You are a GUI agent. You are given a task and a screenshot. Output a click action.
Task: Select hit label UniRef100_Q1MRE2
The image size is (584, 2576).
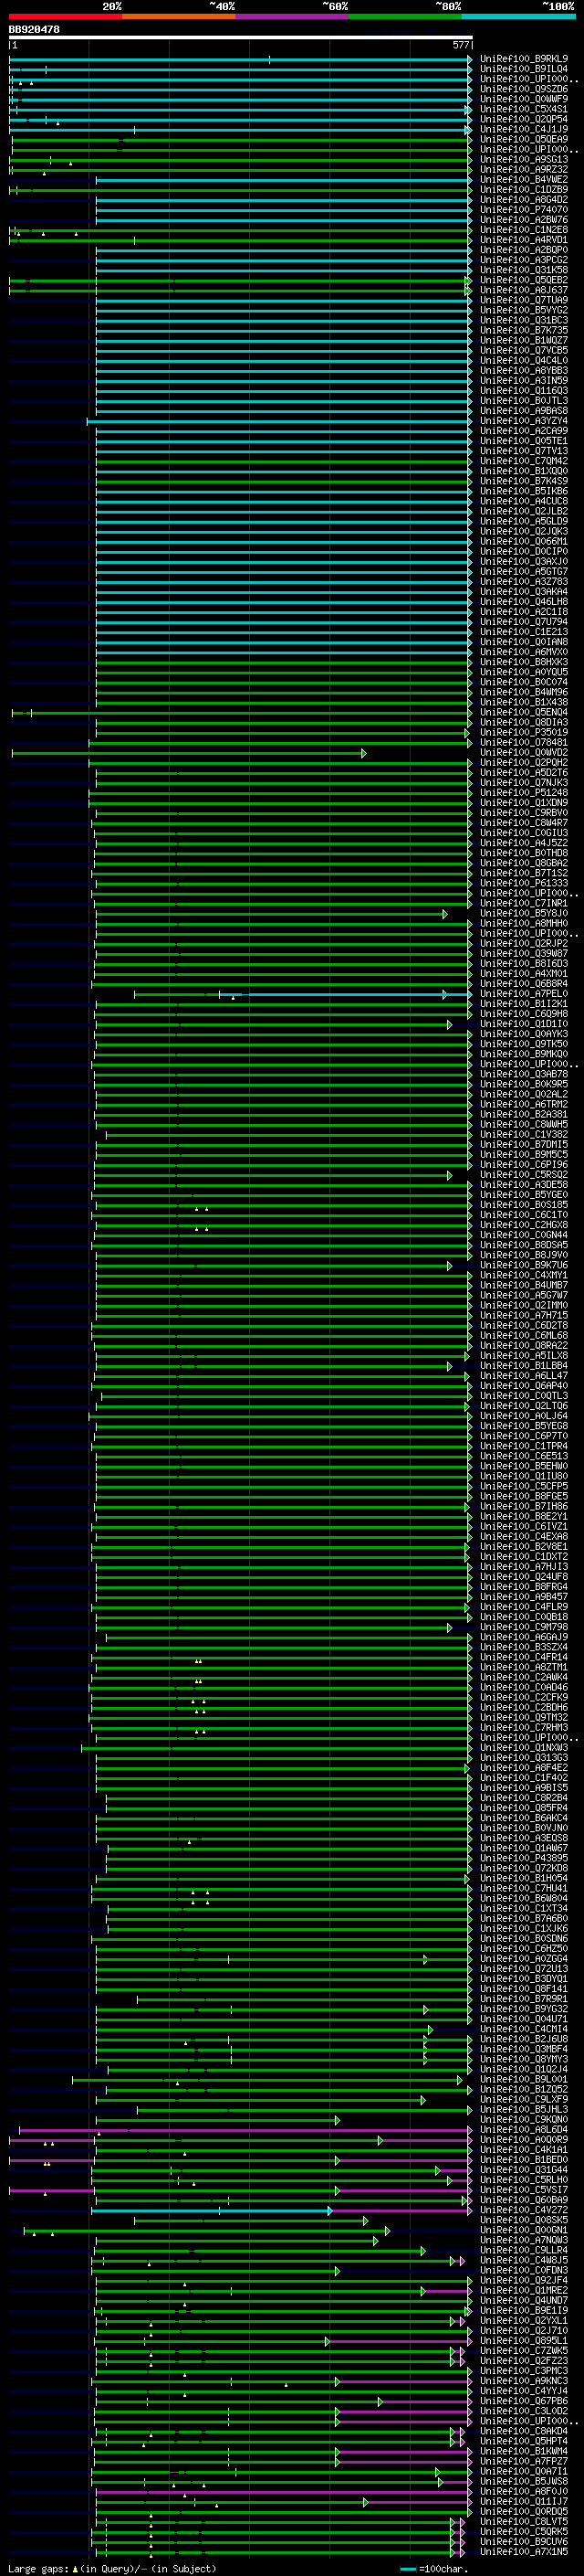pos(524,2290)
